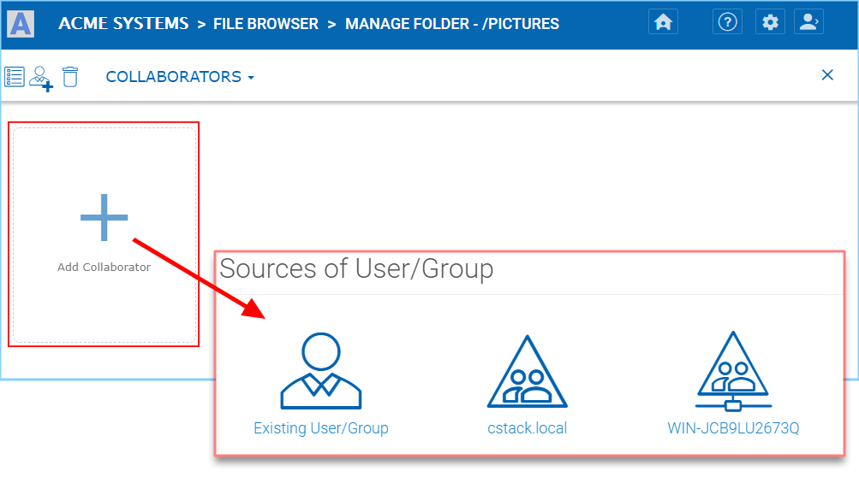Viewport: 859px width, 477px height.
Task: Open the settings gear icon
Action: (770, 22)
